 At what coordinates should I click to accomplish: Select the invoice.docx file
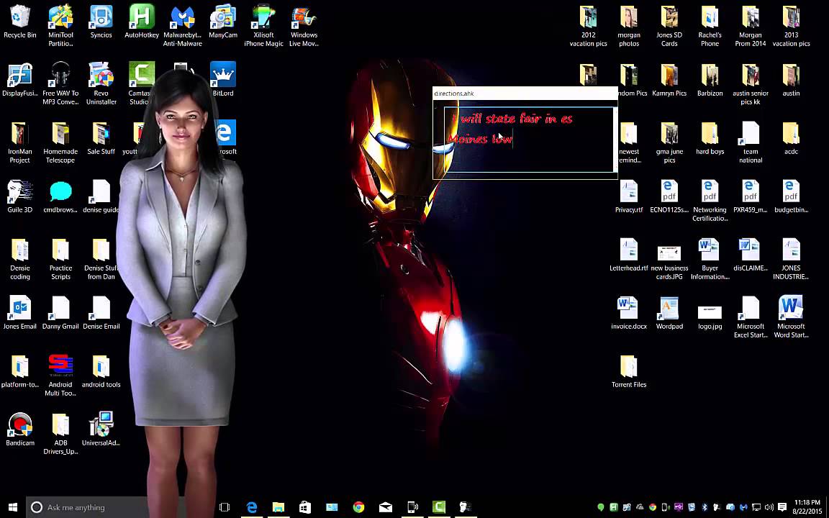(x=629, y=313)
